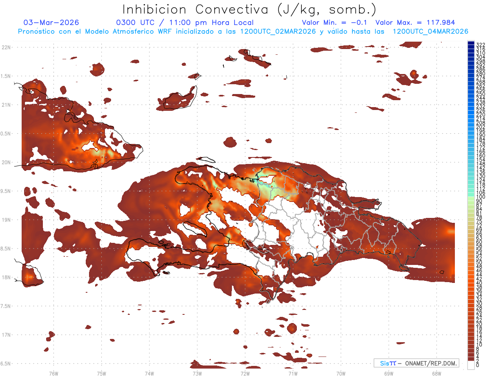
Task: Click the 20N latitude label
Action: pos(6,162)
